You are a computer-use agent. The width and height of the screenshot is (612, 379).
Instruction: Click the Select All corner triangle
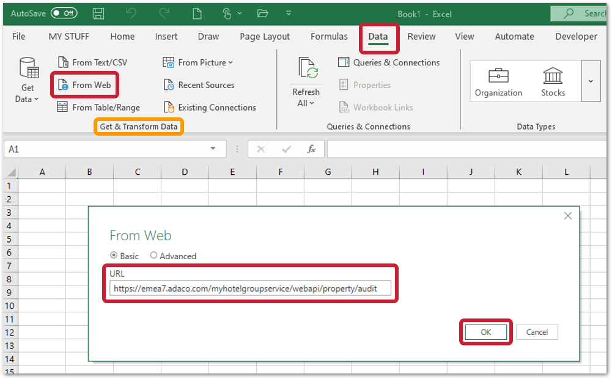(x=11, y=172)
